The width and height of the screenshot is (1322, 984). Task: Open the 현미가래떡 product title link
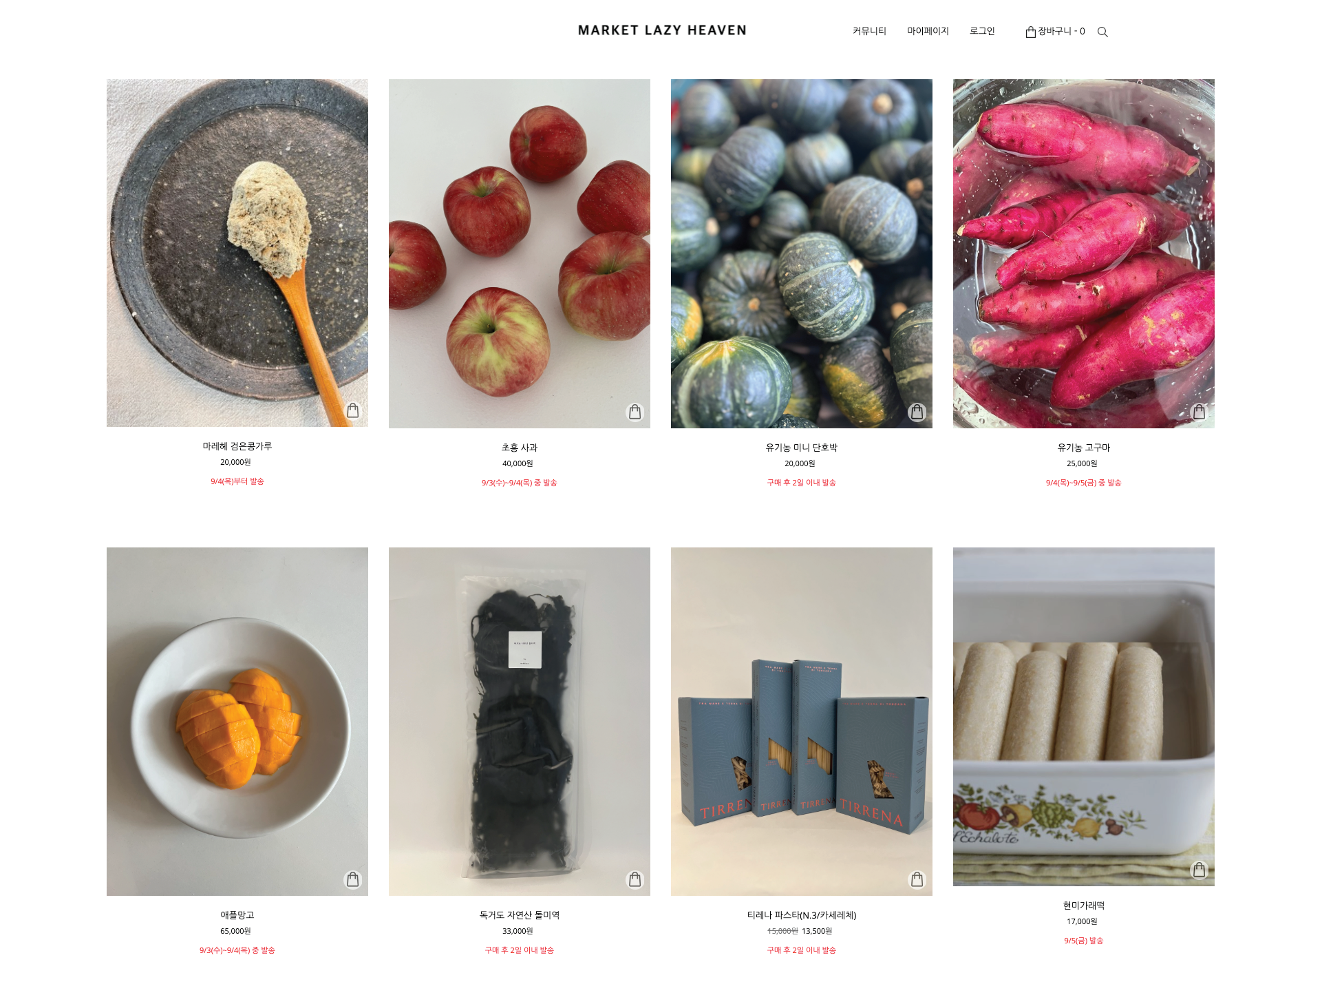[x=1084, y=906]
